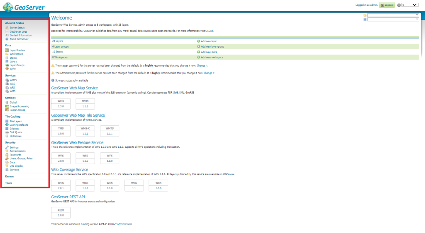
Task: Open Security Settings in the sidebar
Action: [14, 147]
